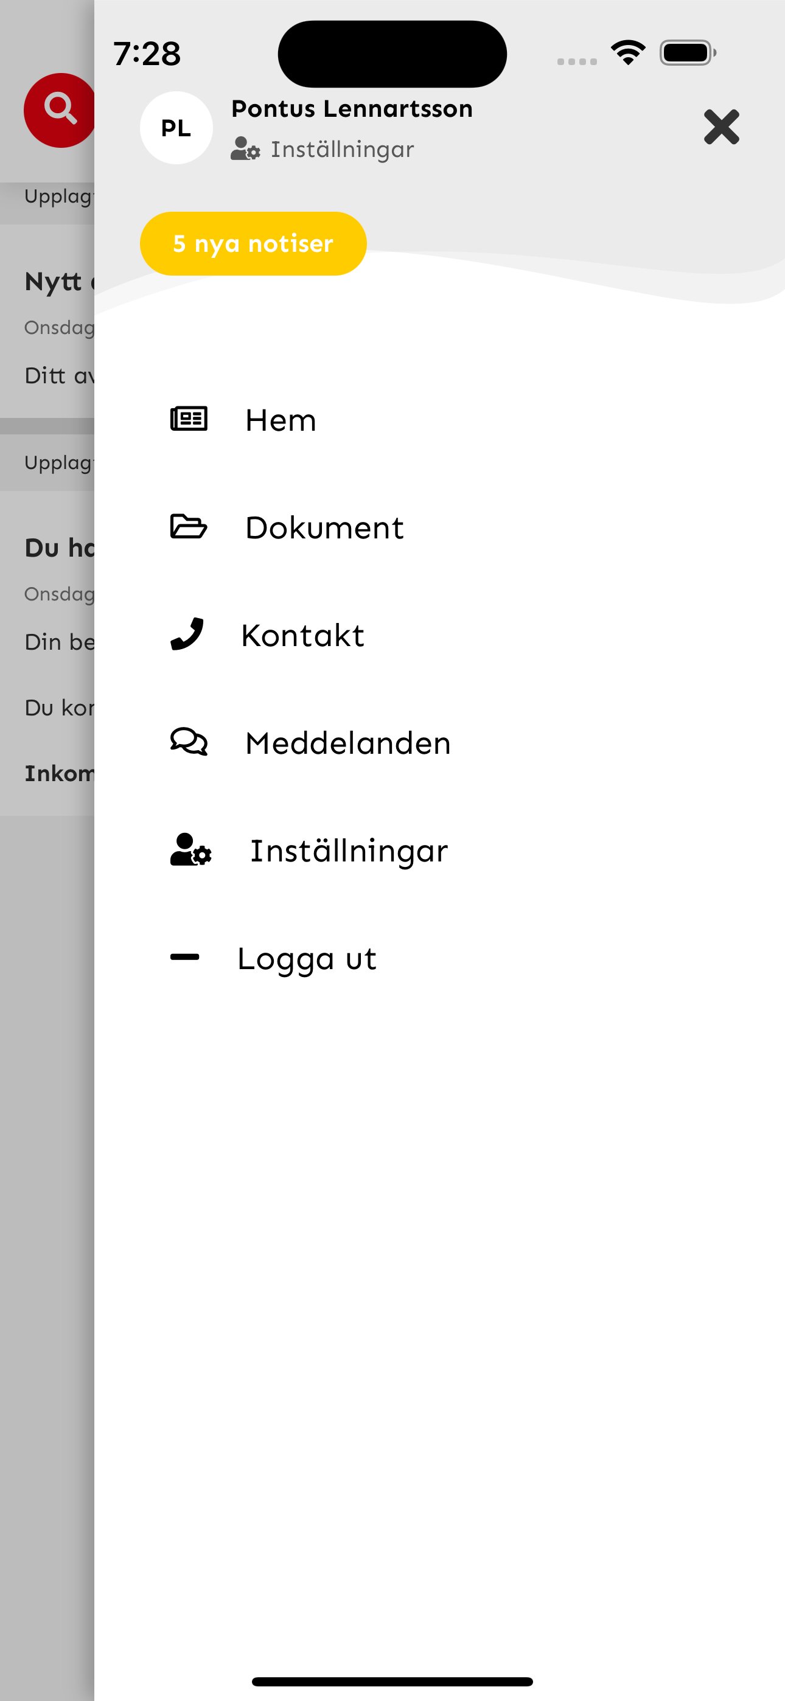785x1701 pixels.
Task: Tap the PL profile avatar
Action: (176, 127)
